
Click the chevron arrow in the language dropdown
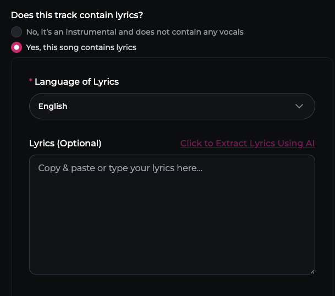pyautogui.click(x=299, y=106)
